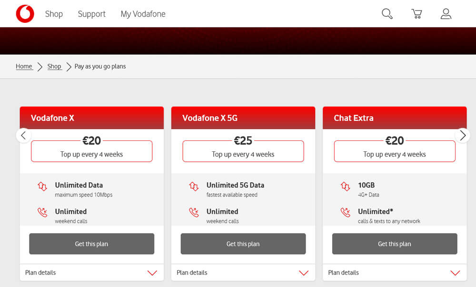Show next plans with right carousel arrow
476x287 pixels.
pos(463,135)
